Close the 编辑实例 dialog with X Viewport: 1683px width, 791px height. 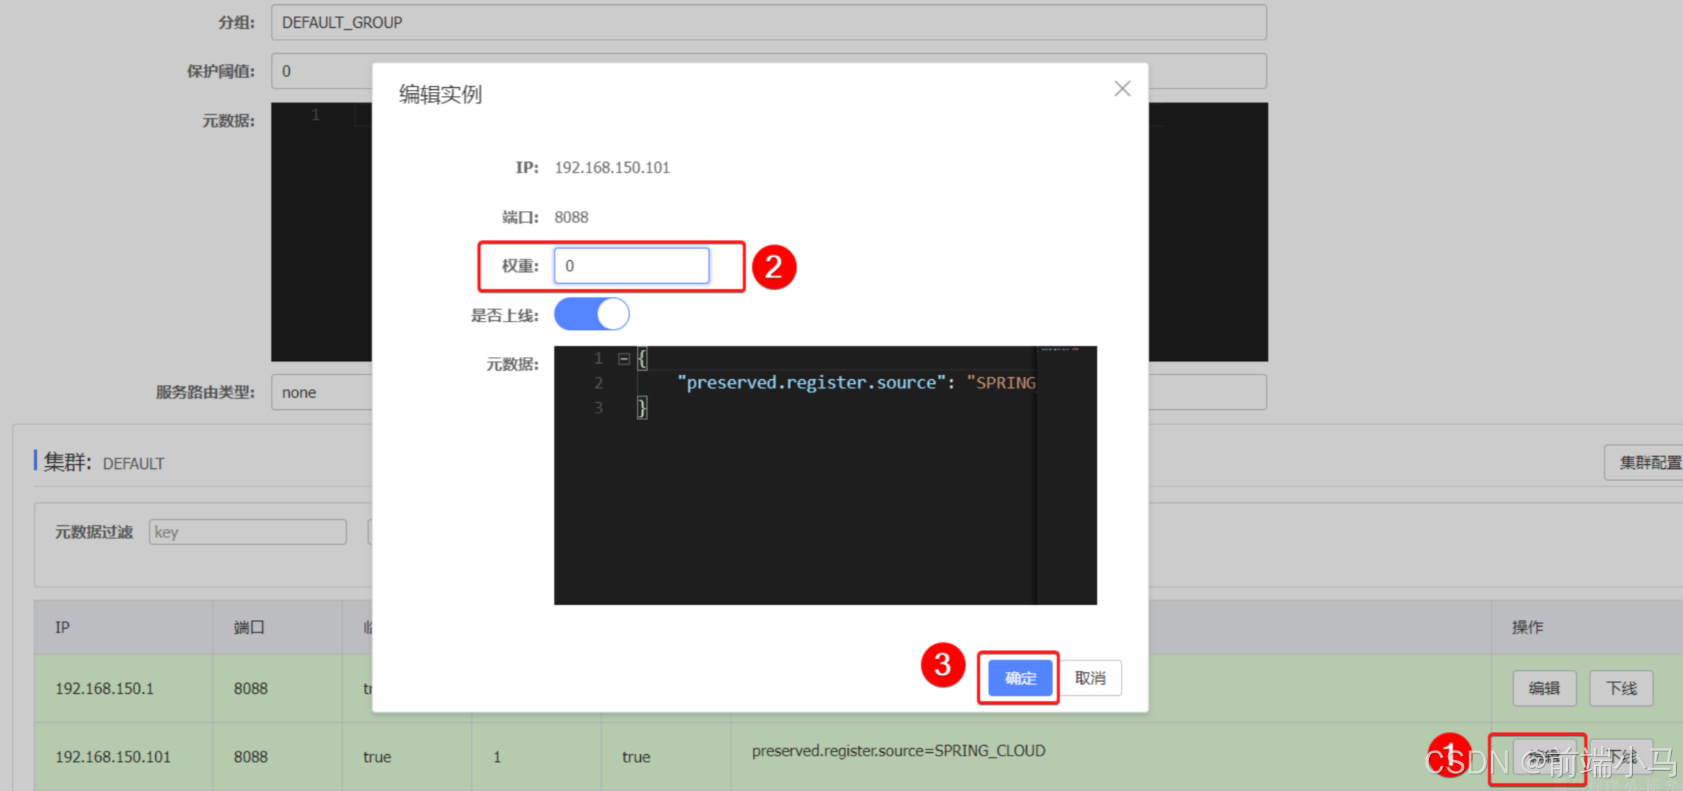pos(1122,89)
